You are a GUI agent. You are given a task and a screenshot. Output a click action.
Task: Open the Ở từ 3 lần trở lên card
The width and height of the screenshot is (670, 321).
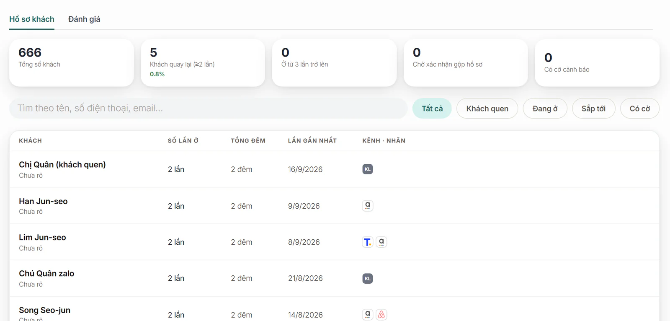pos(334,63)
